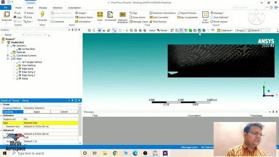
Task: Click Find in the Outline group
Action: (28, 17)
